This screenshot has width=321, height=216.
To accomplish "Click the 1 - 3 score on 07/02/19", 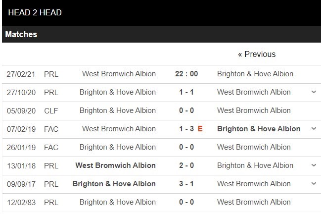I will point(186,129).
